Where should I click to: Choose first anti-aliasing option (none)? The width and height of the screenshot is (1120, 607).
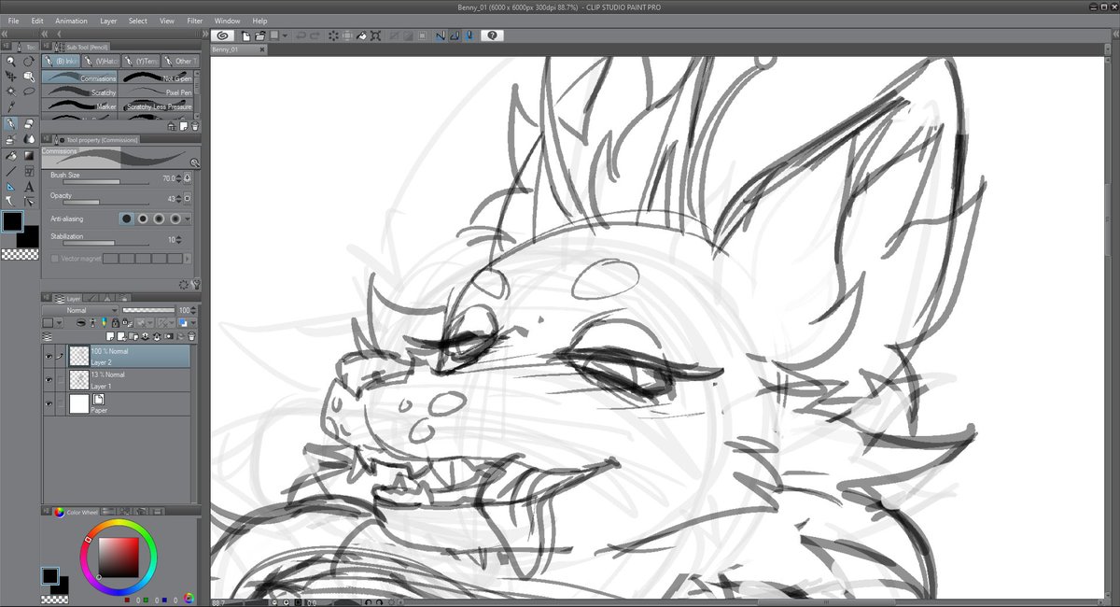point(126,219)
